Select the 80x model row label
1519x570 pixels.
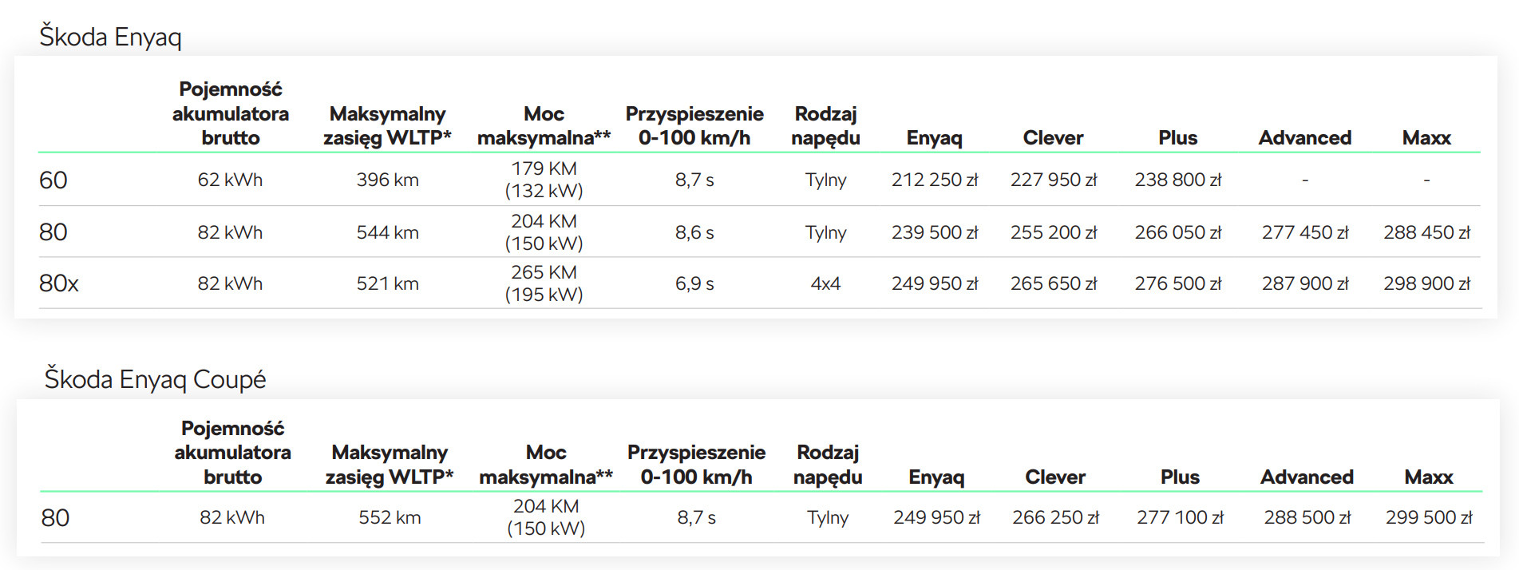pyautogui.click(x=58, y=283)
